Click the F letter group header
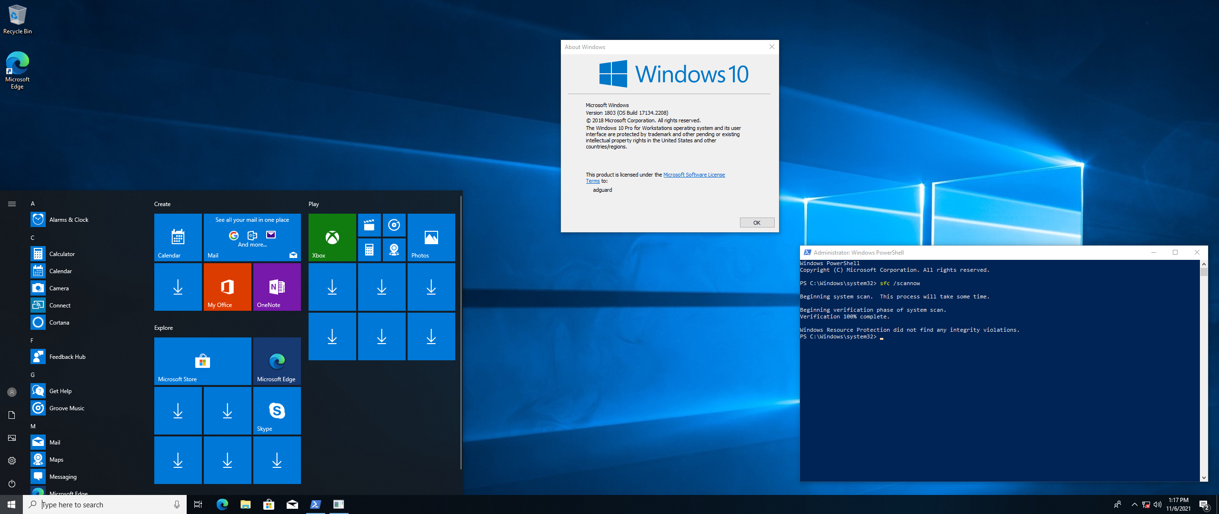 click(32, 340)
